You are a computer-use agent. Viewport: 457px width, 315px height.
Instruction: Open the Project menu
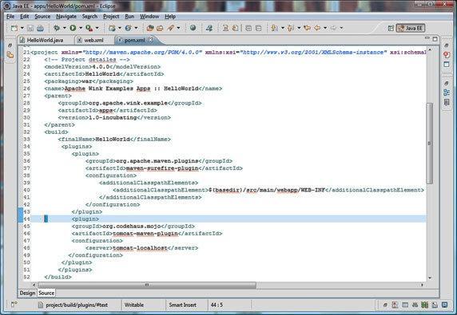pyautogui.click(x=111, y=16)
